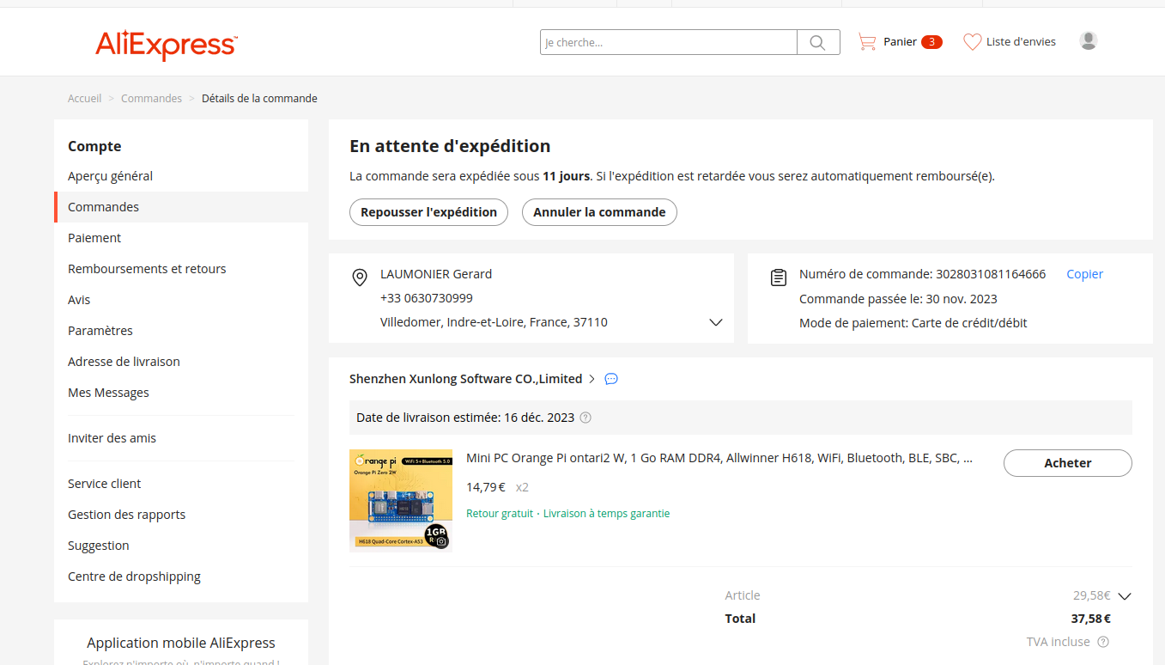Copy the order number with Copier

coord(1084,274)
